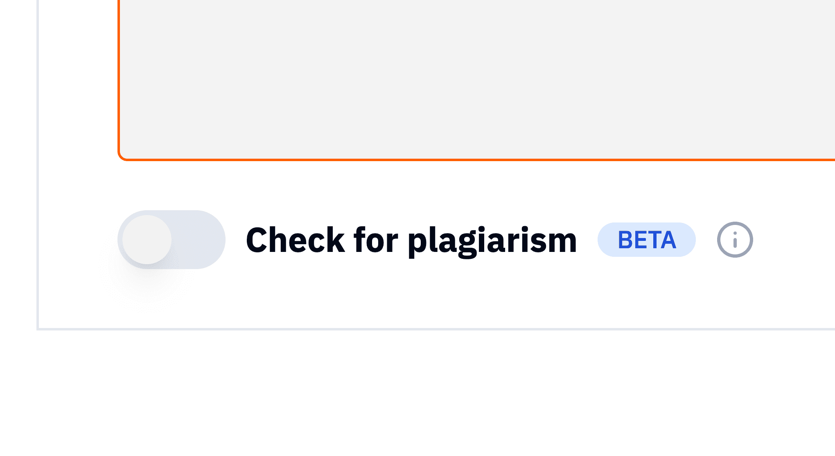The width and height of the screenshot is (835, 456).
Task: Click the BETA tag next to plagiarism label
Action: tap(646, 240)
